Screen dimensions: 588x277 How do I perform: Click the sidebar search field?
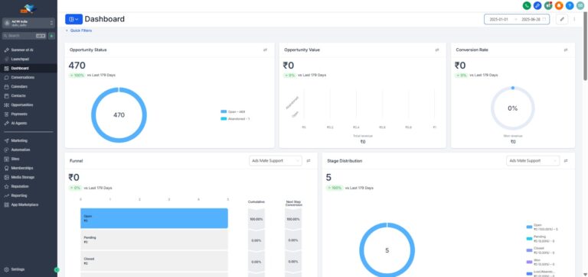tap(24, 36)
